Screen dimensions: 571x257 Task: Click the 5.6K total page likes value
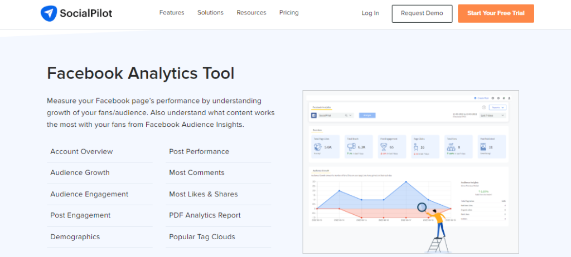click(328, 147)
